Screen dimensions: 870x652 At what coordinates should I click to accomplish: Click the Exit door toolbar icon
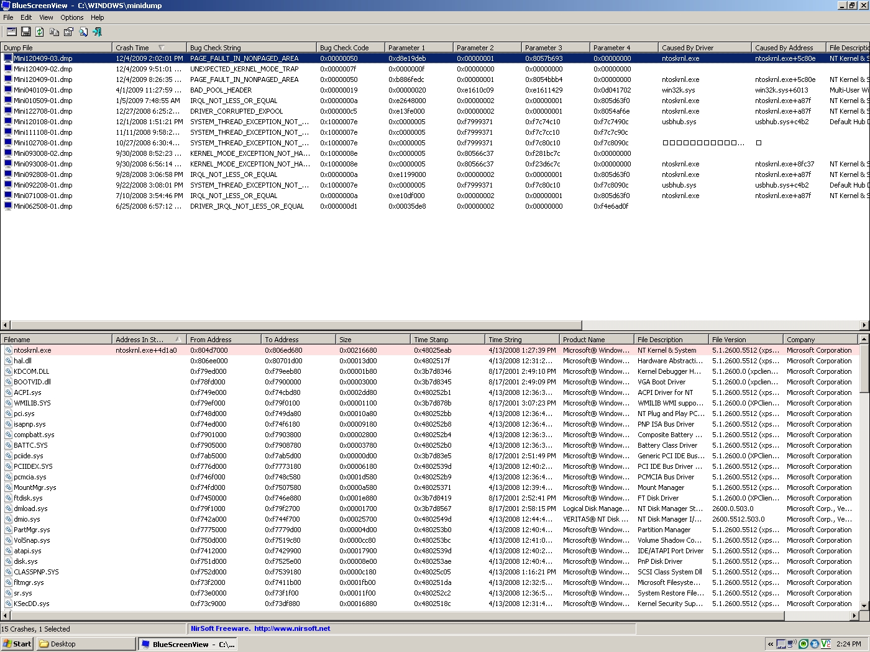coord(97,32)
